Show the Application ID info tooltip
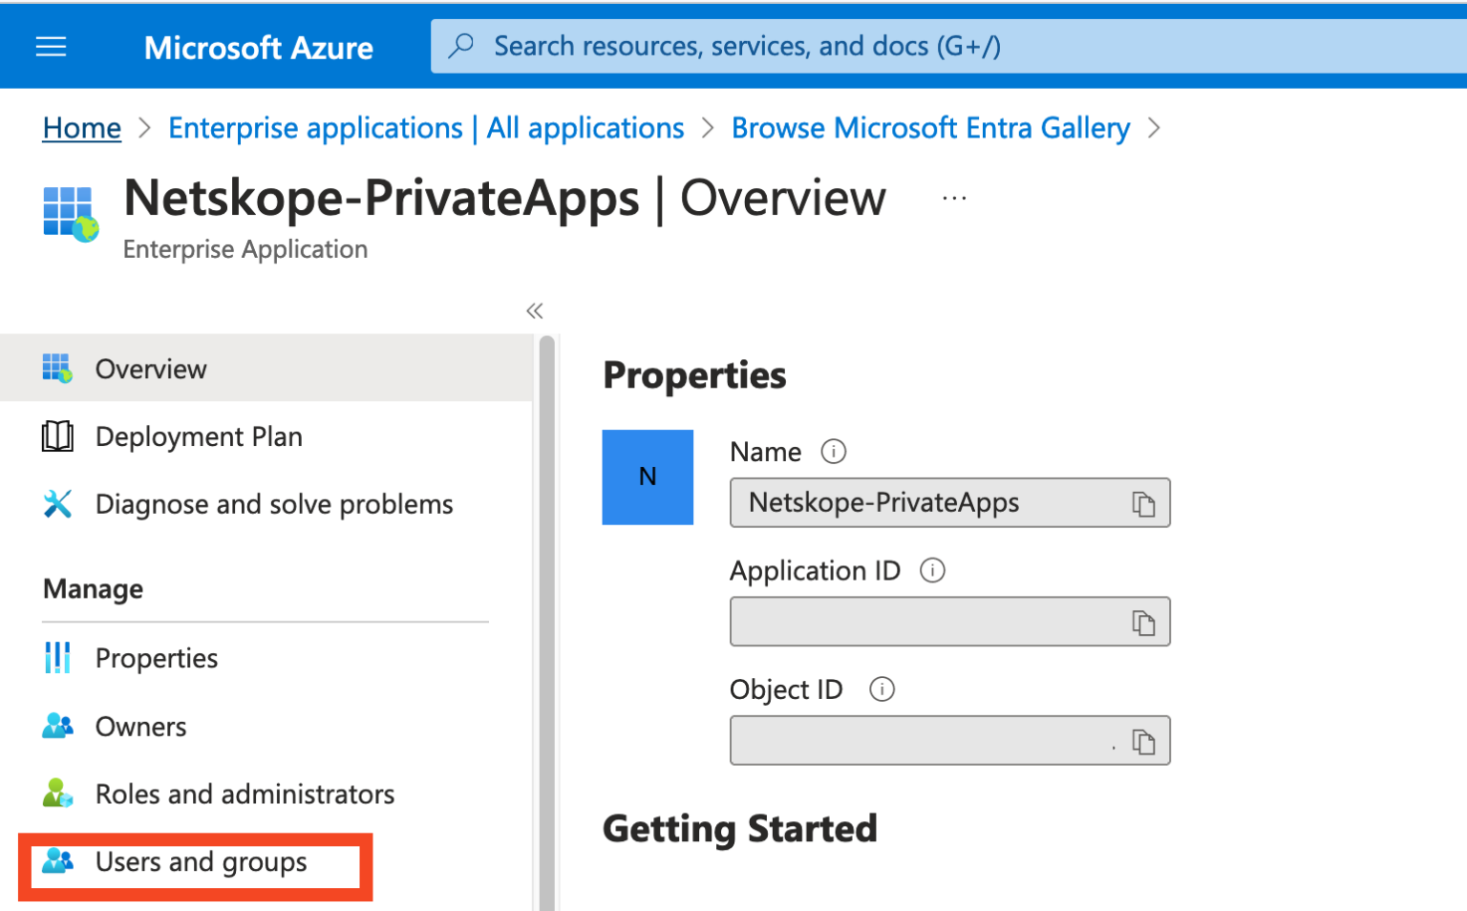 point(932,570)
